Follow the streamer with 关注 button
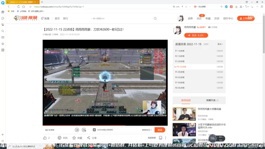265x149 pixels. [196, 35]
